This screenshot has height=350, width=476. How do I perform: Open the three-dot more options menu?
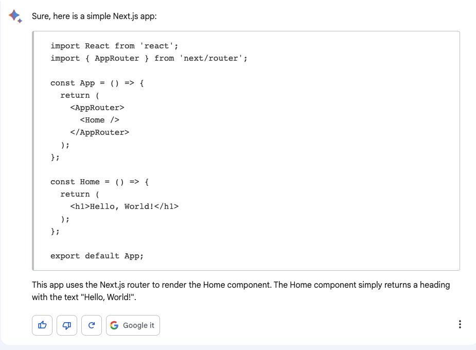coord(460,324)
